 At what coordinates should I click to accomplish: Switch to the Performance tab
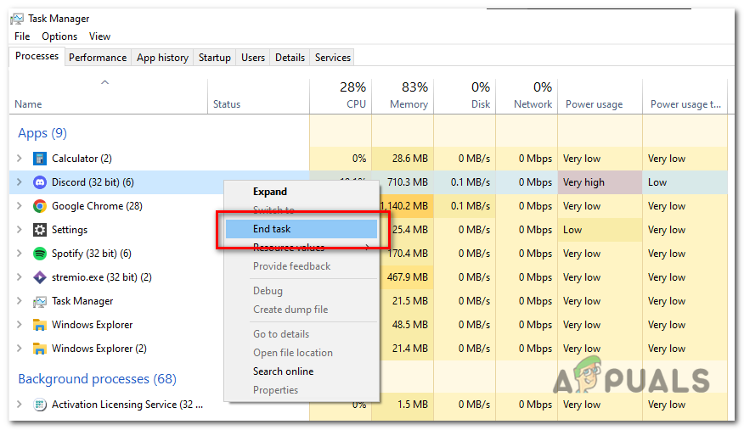point(98,58)
